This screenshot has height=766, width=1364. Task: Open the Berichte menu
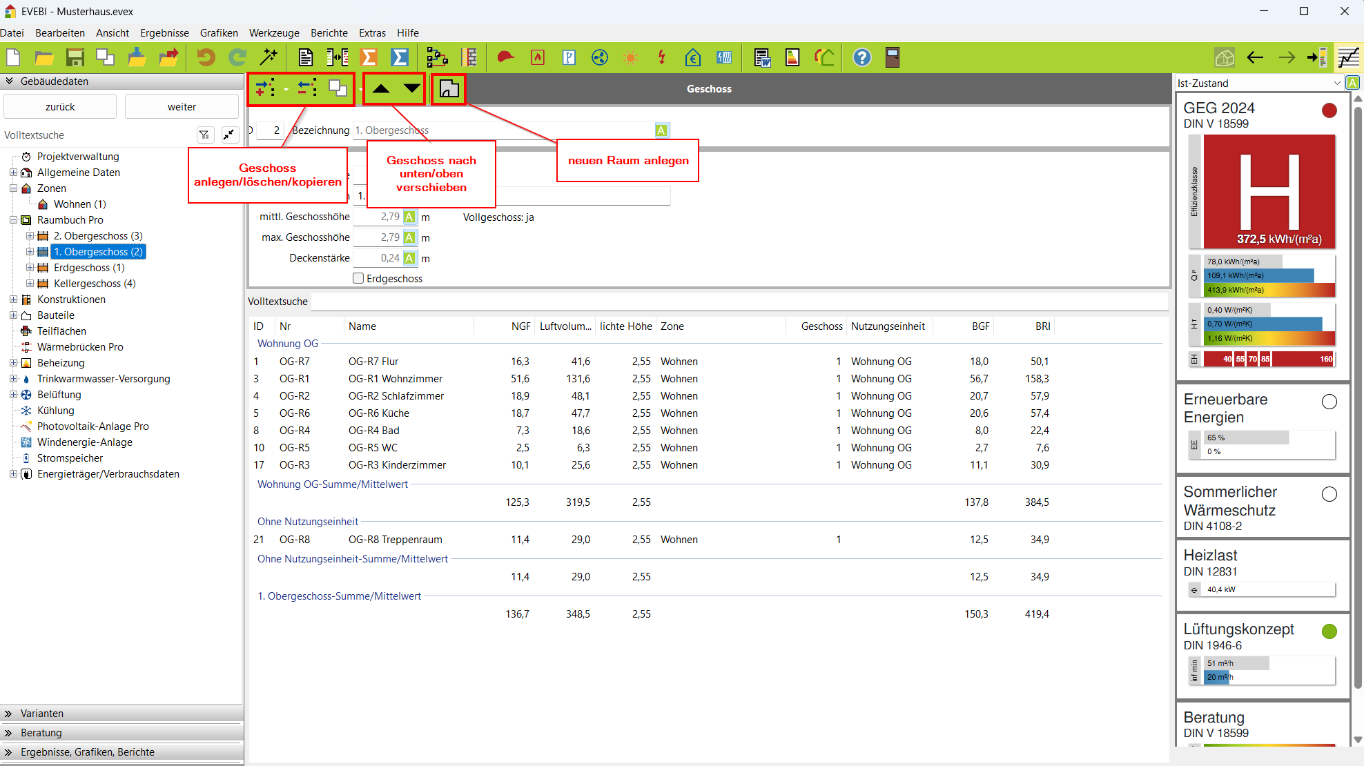click(329, 32)
